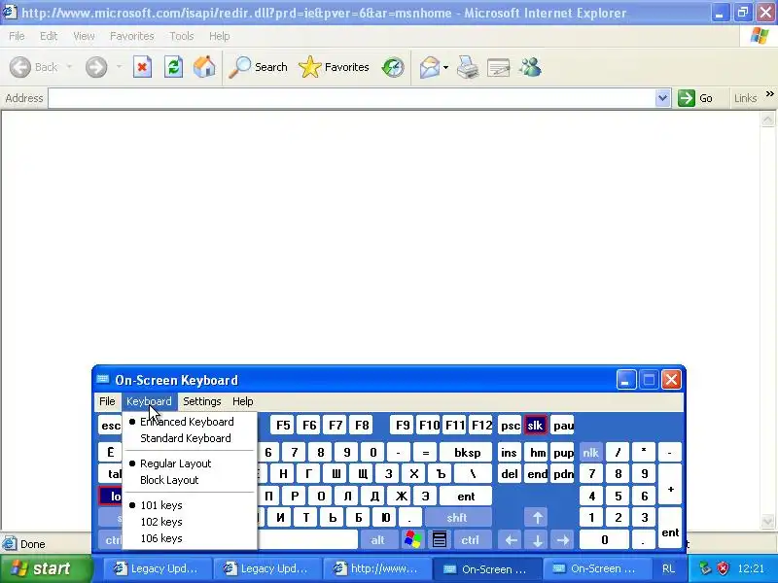
Task: Click the down arrow key
Action: (x=537, y=539)
